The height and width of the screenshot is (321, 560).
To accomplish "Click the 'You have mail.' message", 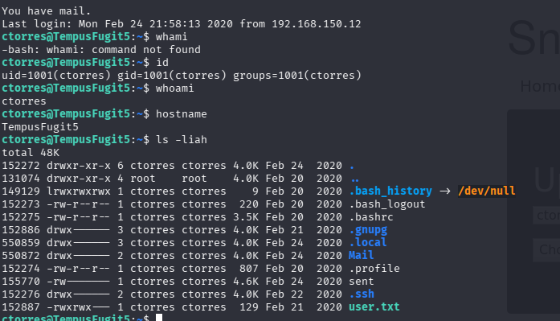I will click(46, 11).
